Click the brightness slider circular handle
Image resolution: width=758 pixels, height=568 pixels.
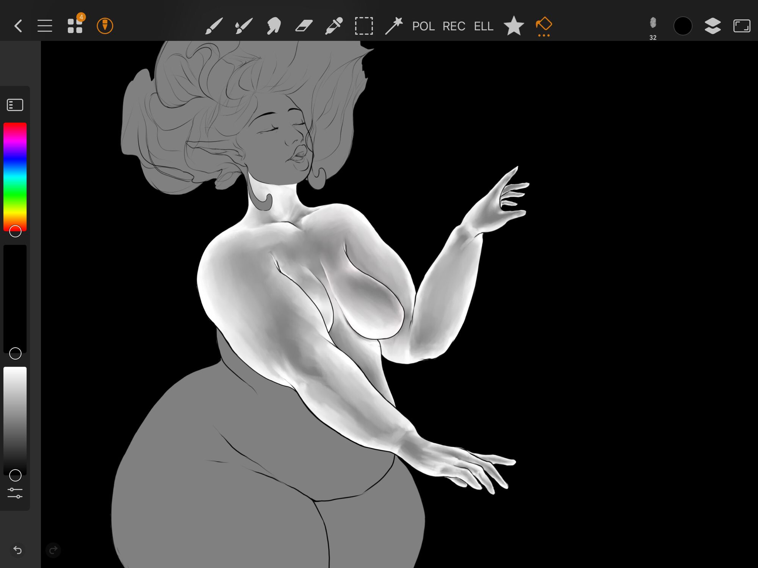[x=15, y=475]
